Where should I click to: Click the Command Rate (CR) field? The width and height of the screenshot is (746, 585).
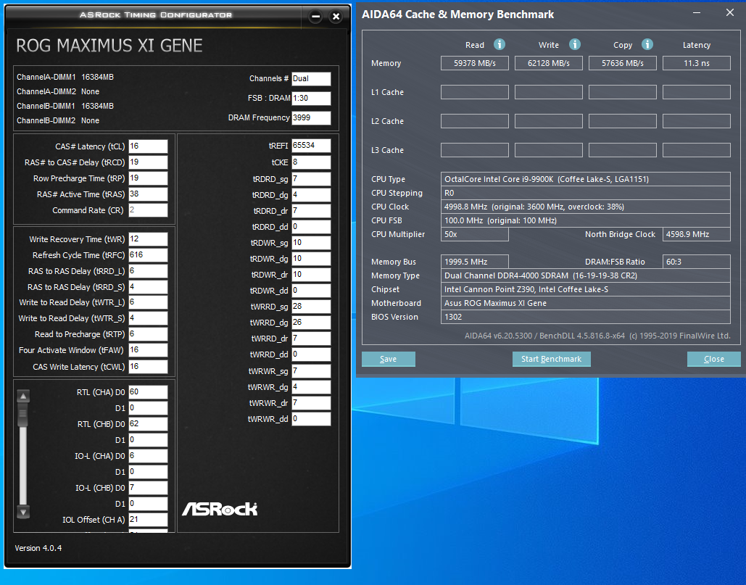click(148, 209)
